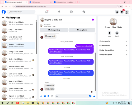The width and height of the screenshot is (132, 105).
Task: Open the clock and date in system tray
Action: click(x=123, y=103)
